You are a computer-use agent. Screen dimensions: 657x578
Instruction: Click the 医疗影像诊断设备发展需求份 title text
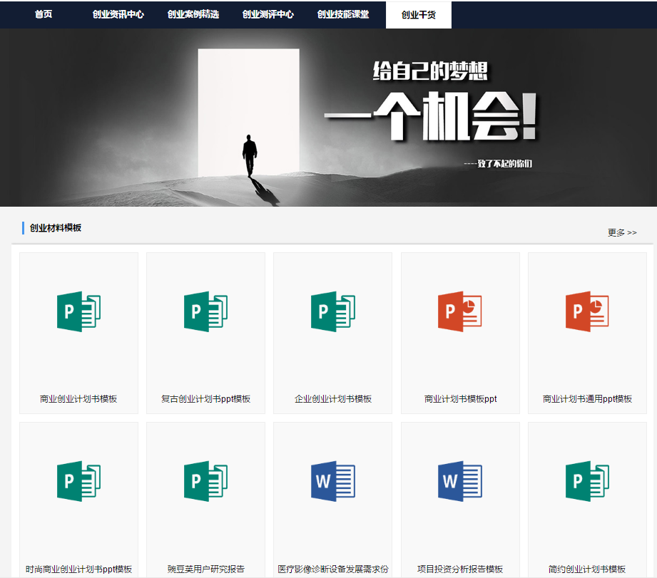tap(332, 569)
